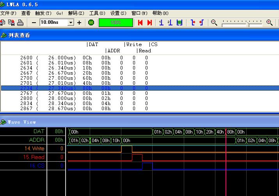Viewport: 279px width, 196px height.
Task: Click the green GO capture button
Action: (x=91, y=23)
